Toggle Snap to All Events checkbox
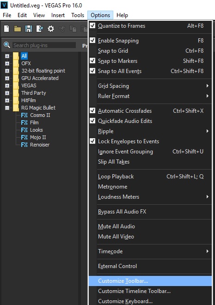215x305 pixels. [x=92, y=71]
